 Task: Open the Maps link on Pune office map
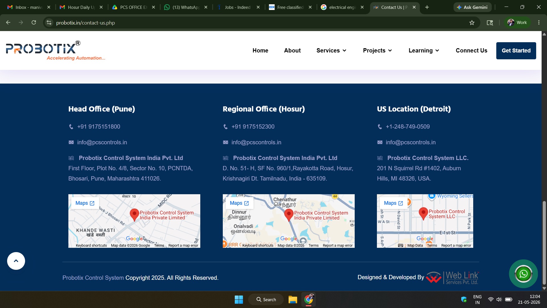85,203
